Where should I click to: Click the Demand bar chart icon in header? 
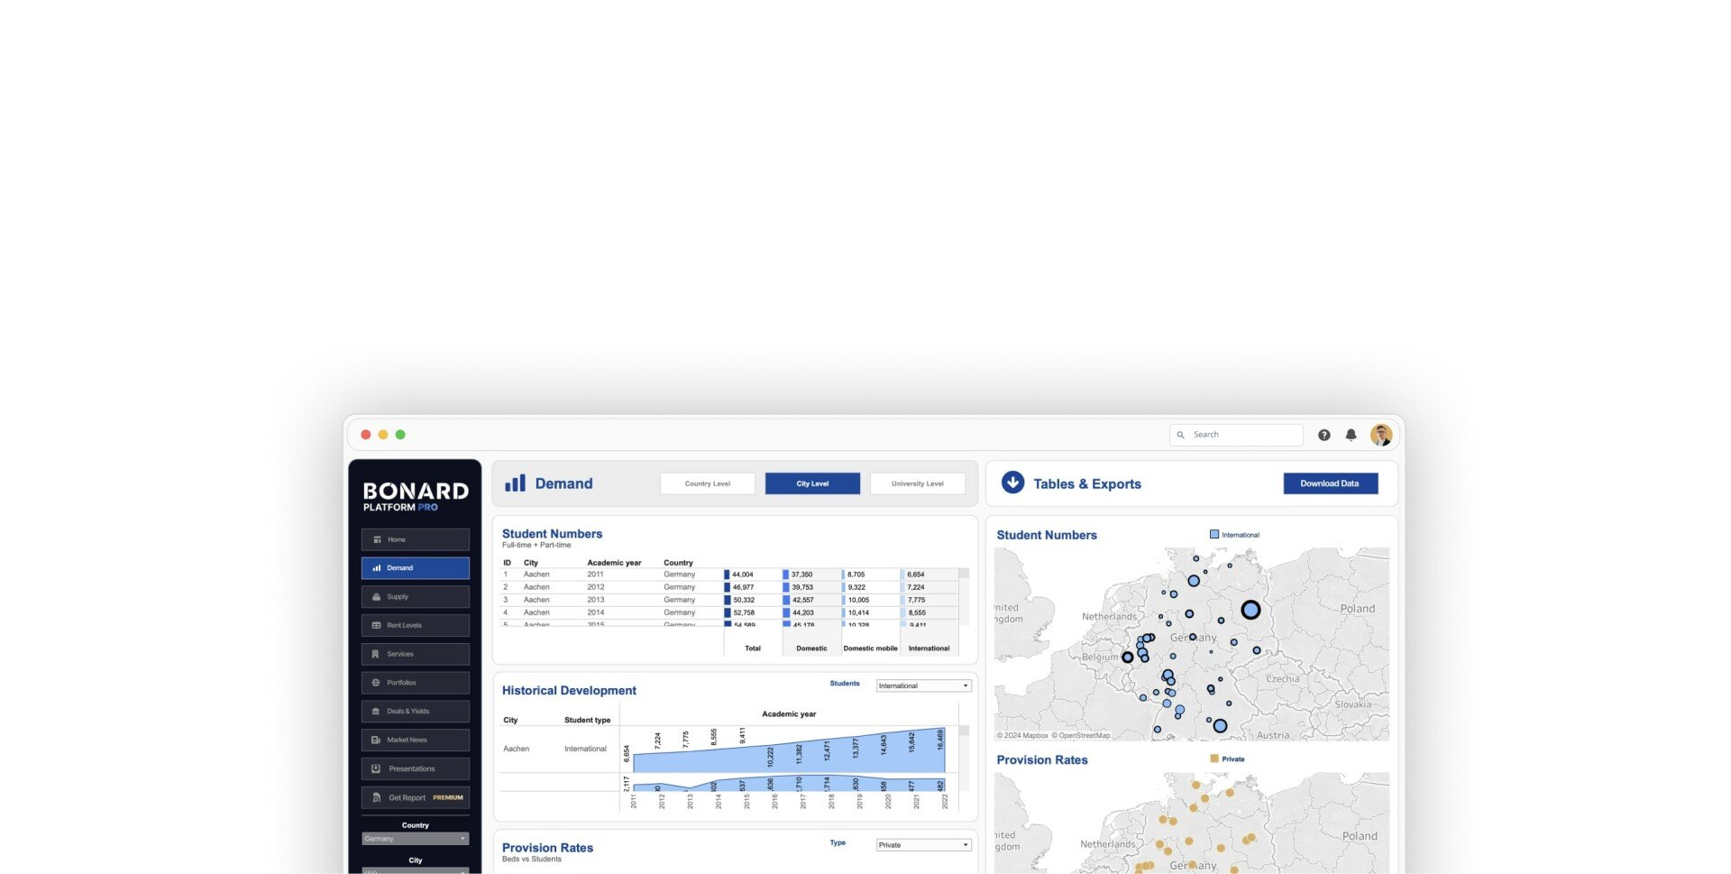pyautogui.click(x=515, y=483)
